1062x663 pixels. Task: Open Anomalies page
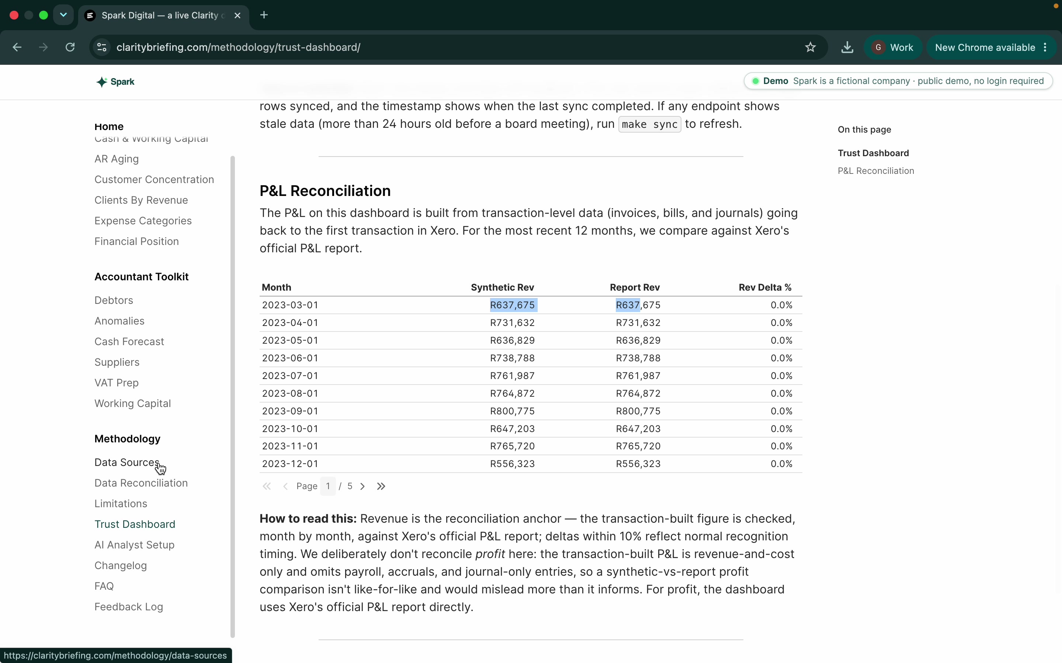coord(119,321)
